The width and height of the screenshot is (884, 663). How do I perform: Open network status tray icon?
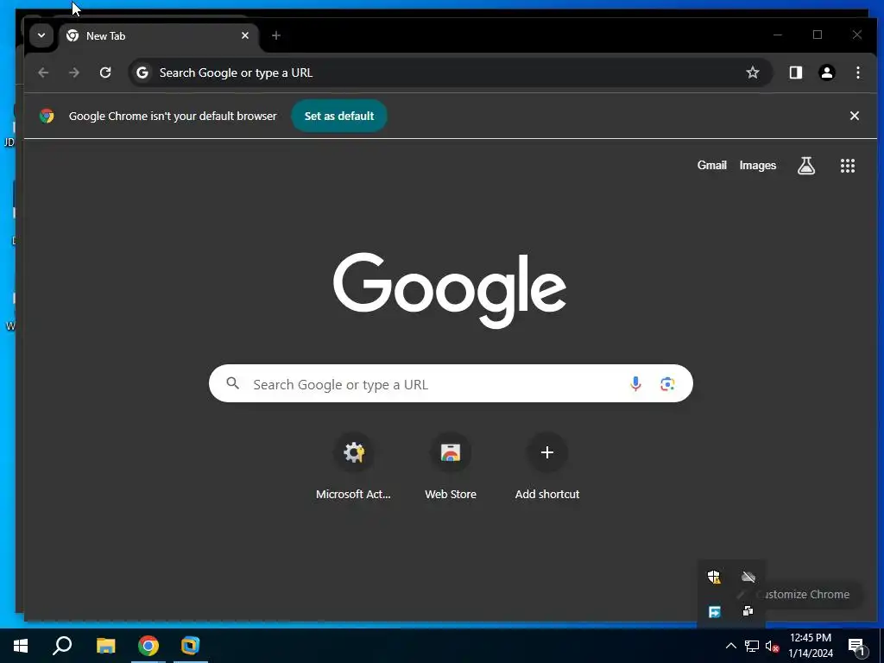pyautogui.click(x=752, y=646)
